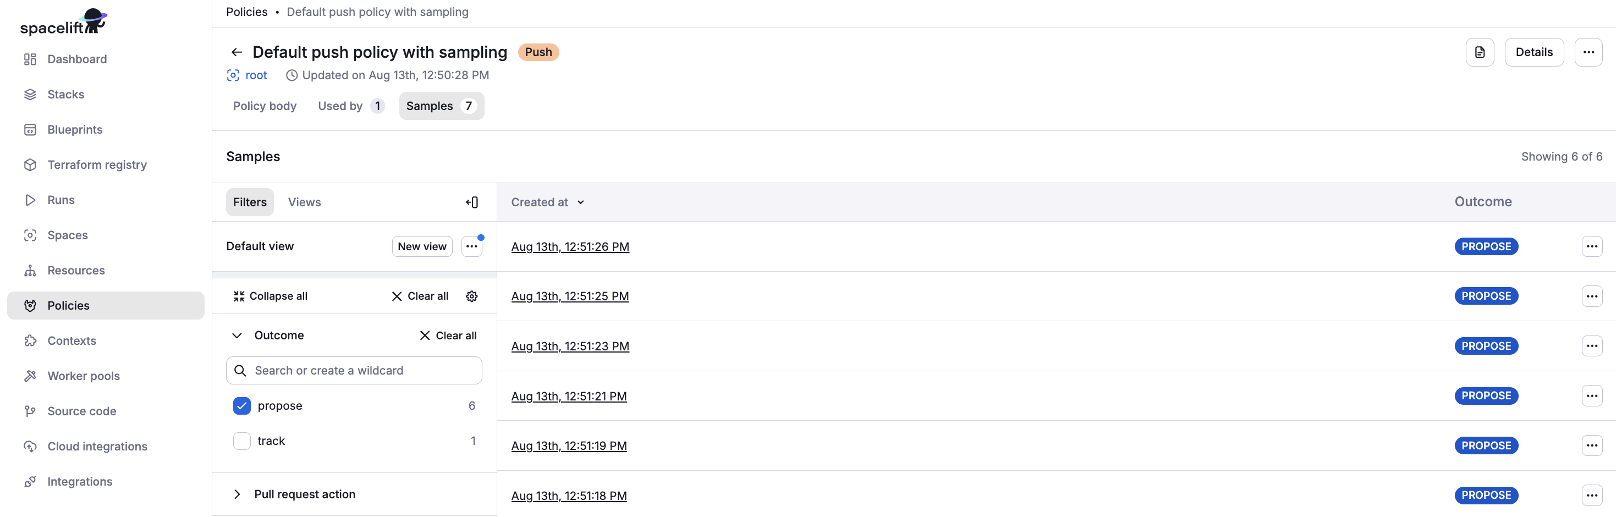Switch to the Policy body tab
Screen dimensions: 1616x517
pyautogui.click(x=265, y=106)
